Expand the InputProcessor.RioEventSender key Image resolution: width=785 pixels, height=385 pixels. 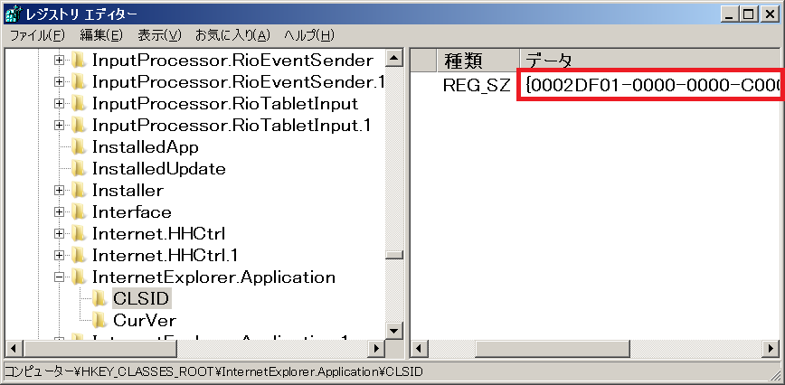pos(60,61)
